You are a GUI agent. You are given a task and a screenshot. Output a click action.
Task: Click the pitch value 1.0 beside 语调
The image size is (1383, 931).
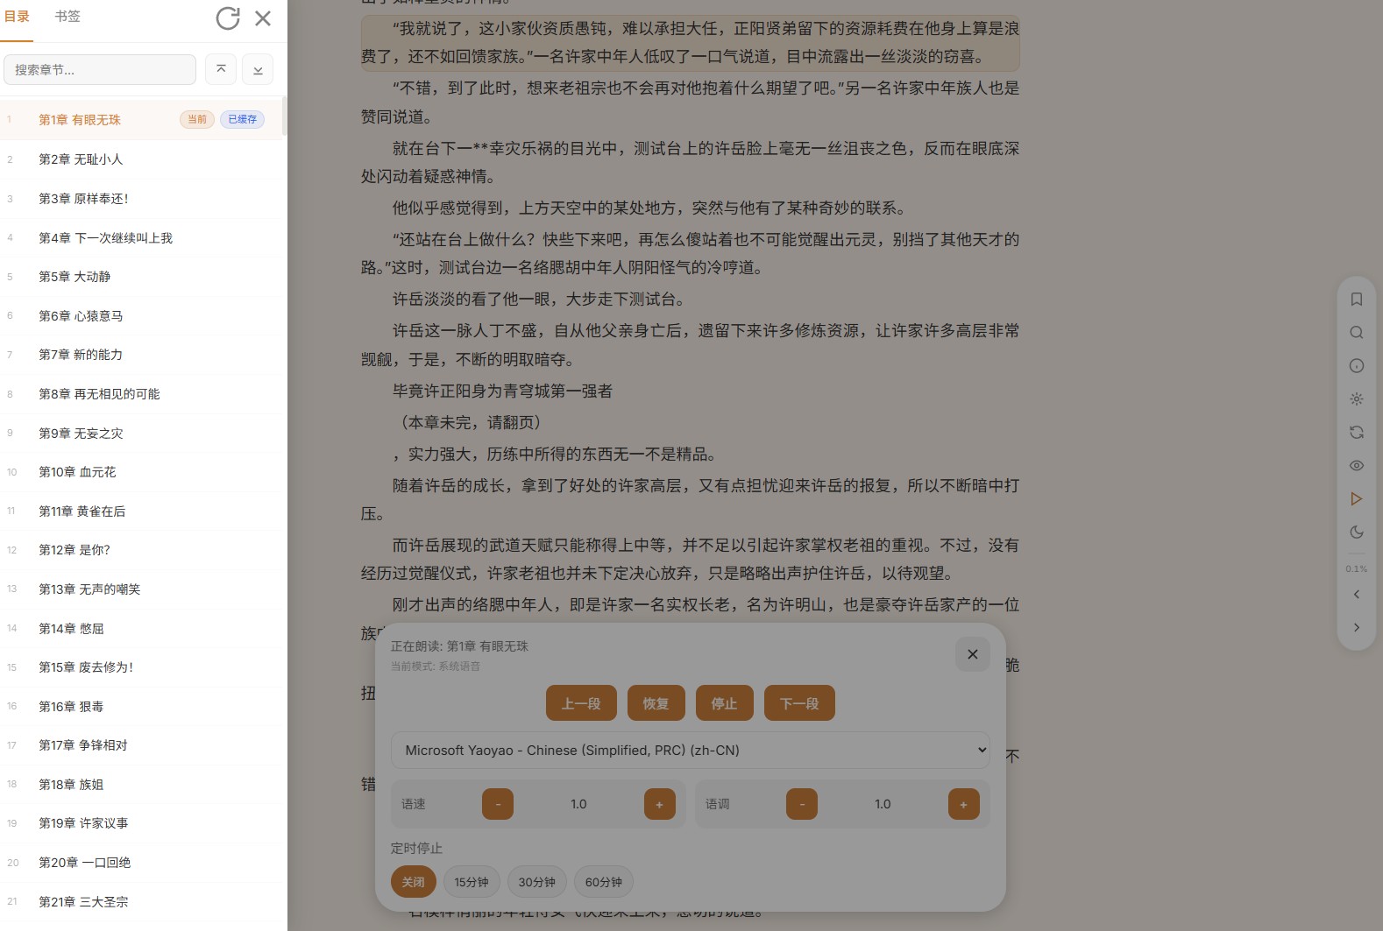[x=883, y=804]
